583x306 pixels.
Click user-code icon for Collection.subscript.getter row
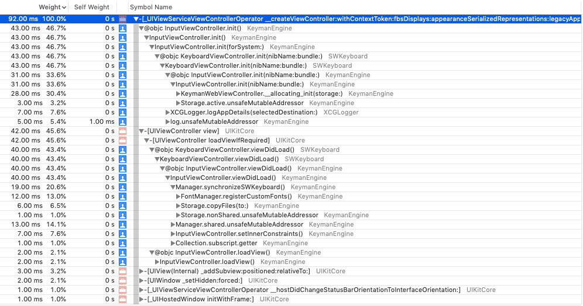click(x=122, y=244)
